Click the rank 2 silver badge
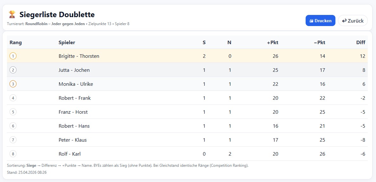This screenshot has width=376, height=182. (x=13, y=70)
